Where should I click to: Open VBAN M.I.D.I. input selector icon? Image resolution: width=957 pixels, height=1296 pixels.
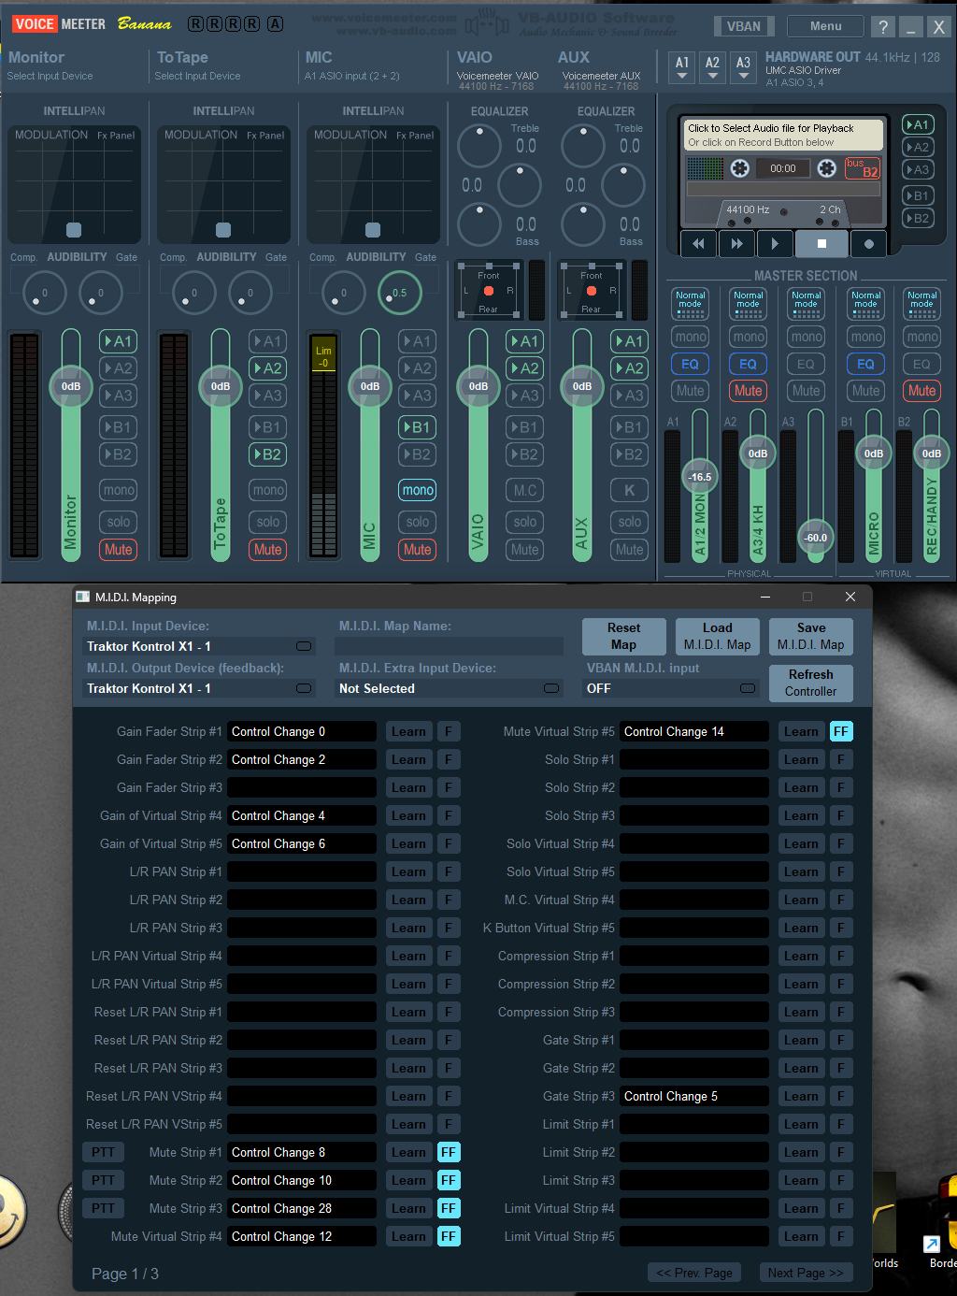point(748,688)
